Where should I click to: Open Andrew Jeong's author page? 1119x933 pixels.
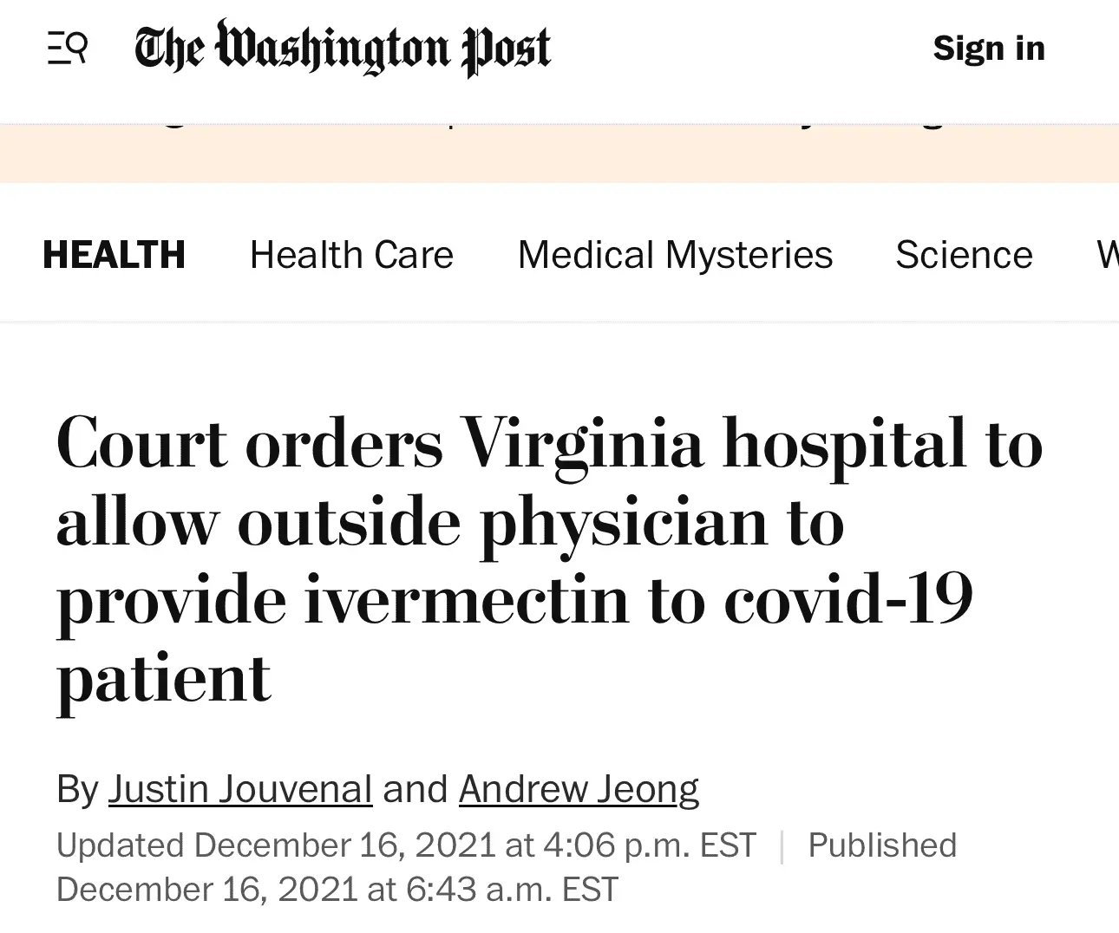(x=579, y=789)
